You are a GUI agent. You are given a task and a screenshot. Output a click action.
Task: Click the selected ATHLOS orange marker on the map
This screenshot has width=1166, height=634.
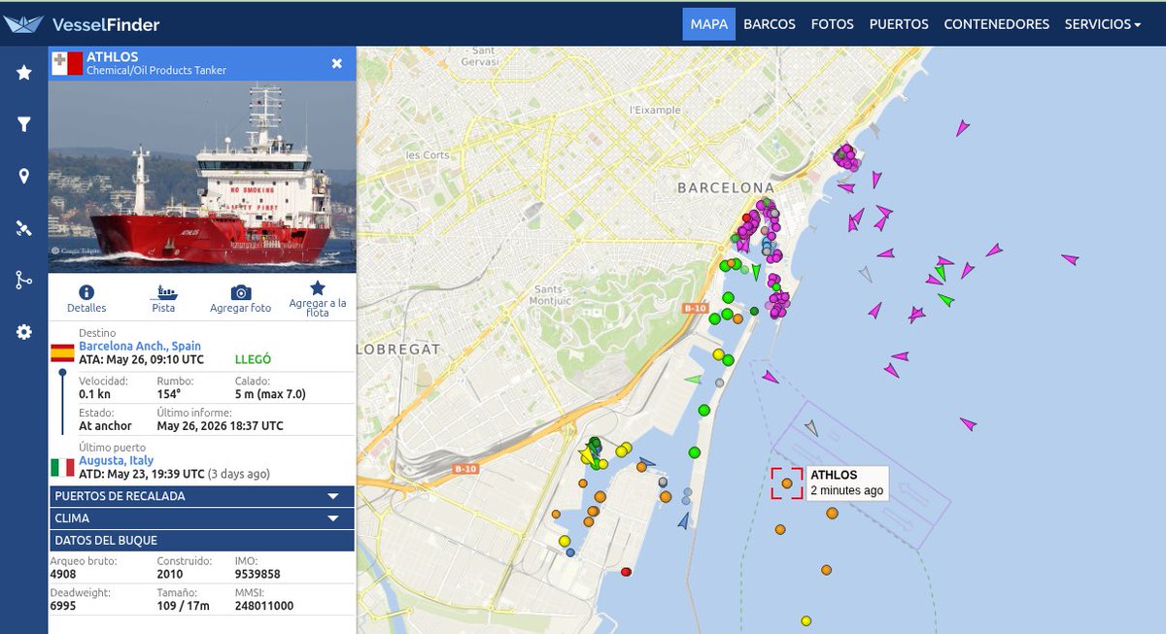click(787, 483)
